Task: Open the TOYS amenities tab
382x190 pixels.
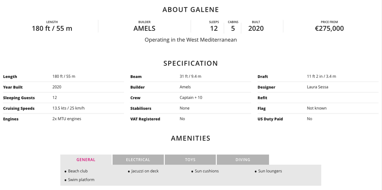Action: tap(190, 160)
